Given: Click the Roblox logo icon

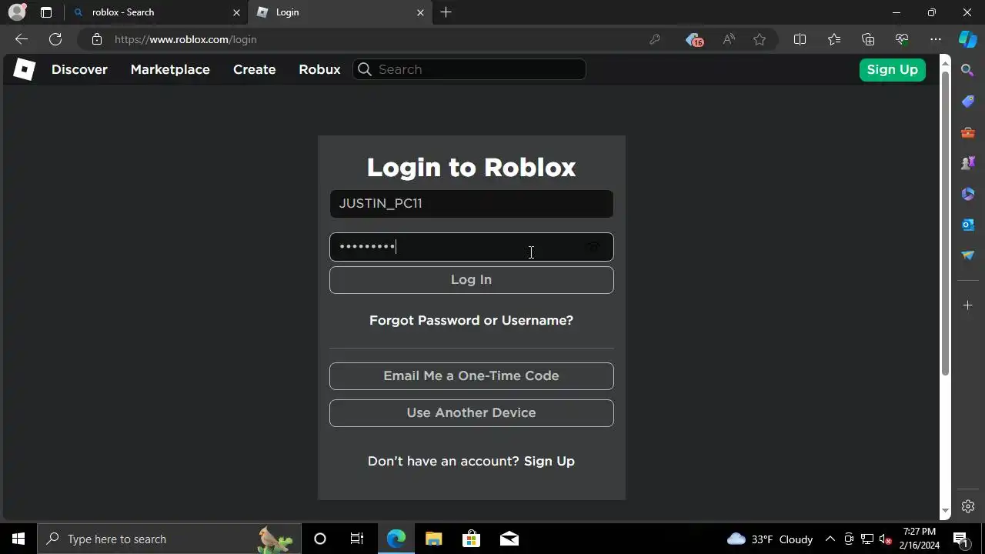Looking at the screenshot, I should pos(24,69).
